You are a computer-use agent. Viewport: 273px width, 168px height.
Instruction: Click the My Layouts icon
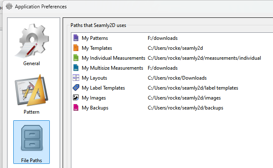[76, 78]
